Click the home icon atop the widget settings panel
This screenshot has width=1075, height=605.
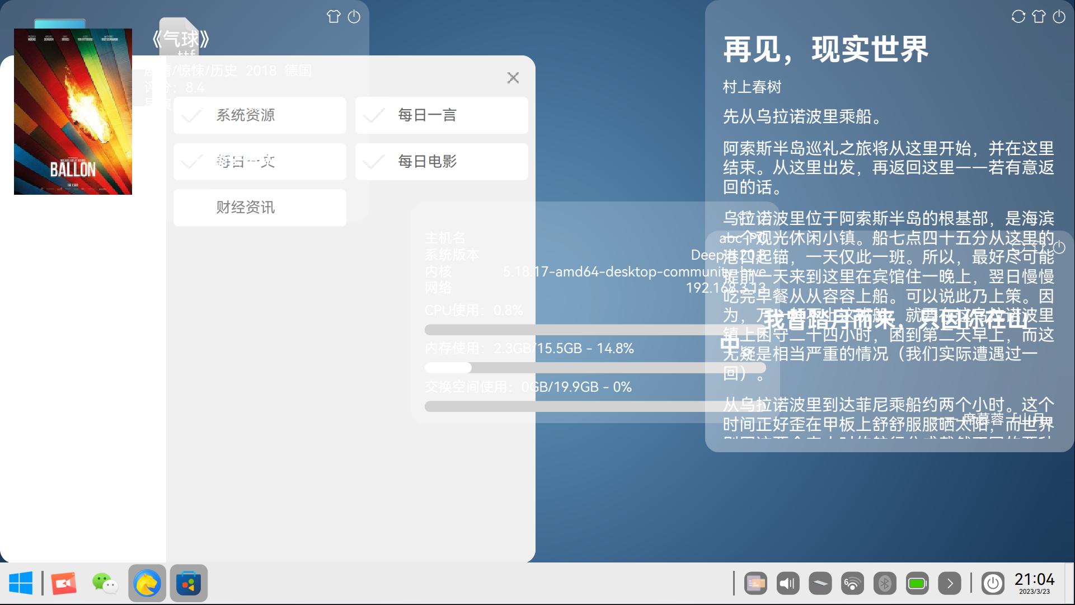(x=333, y=17)
